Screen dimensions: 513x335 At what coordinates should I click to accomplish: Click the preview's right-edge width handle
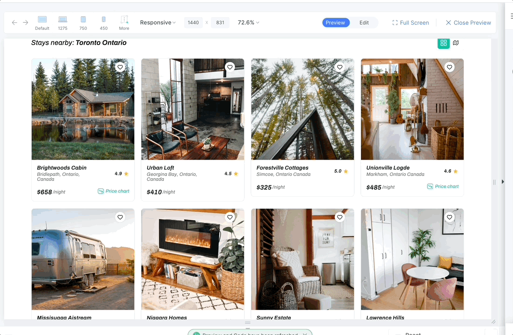[494, 182]
